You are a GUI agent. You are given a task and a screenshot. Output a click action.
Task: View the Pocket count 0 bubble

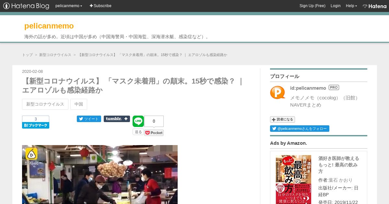point(154,121)
